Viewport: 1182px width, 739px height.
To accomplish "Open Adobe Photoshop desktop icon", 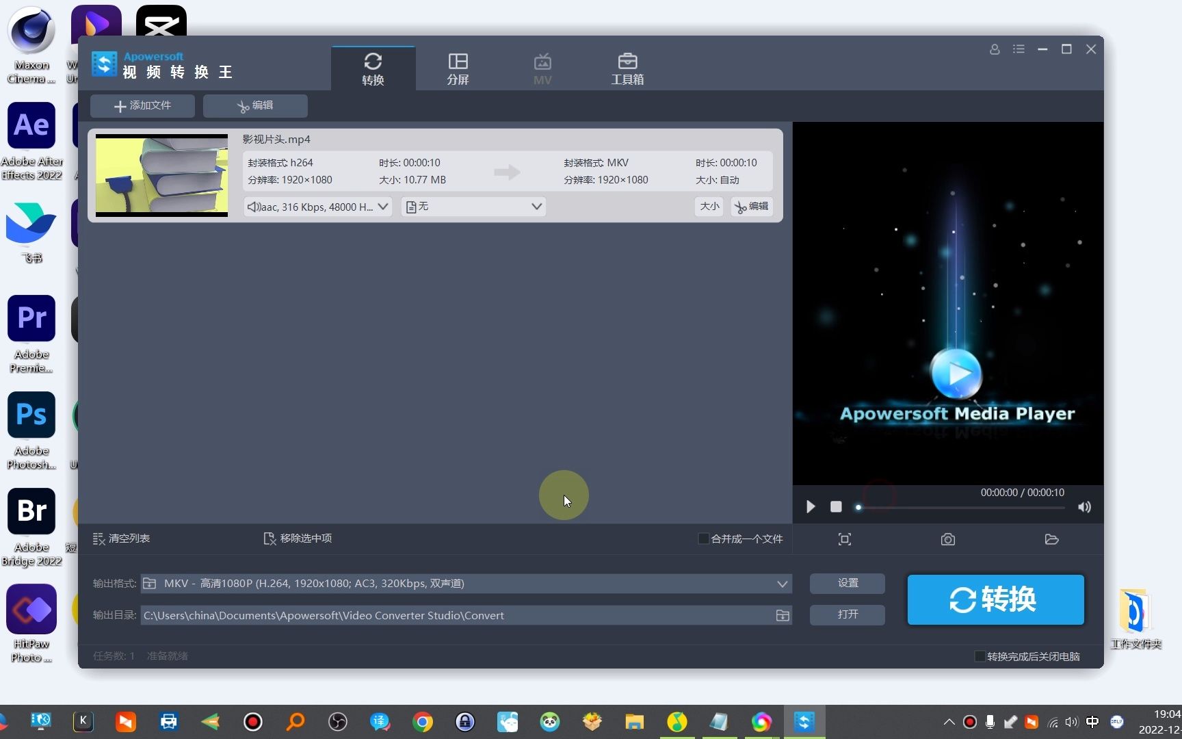I will click(31, 430).
